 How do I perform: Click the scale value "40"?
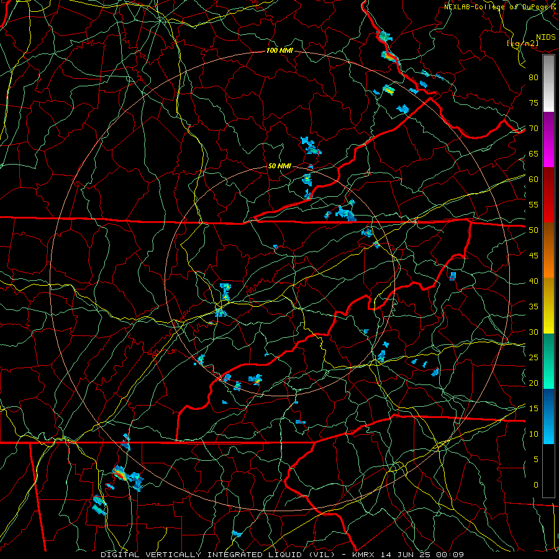tap(534, 281)
